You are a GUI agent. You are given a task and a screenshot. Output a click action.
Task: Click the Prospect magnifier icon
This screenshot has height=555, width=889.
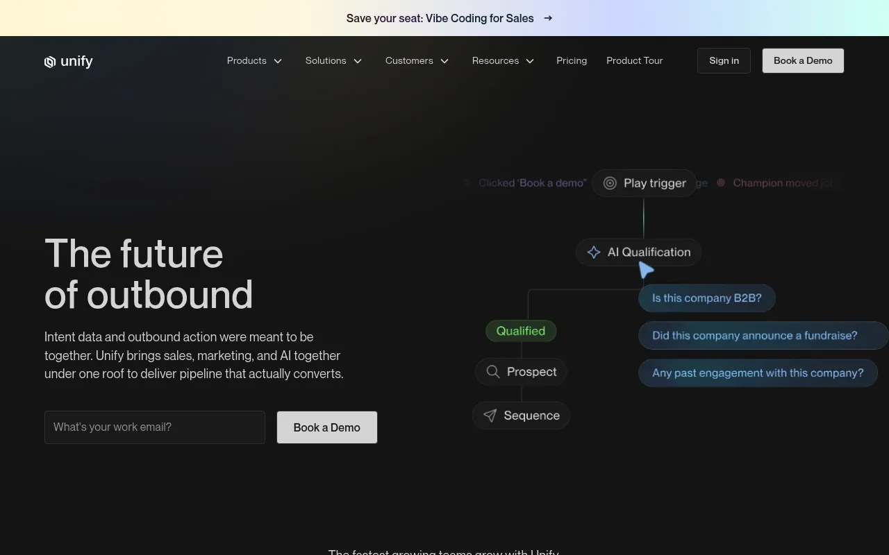coord(493,372)
